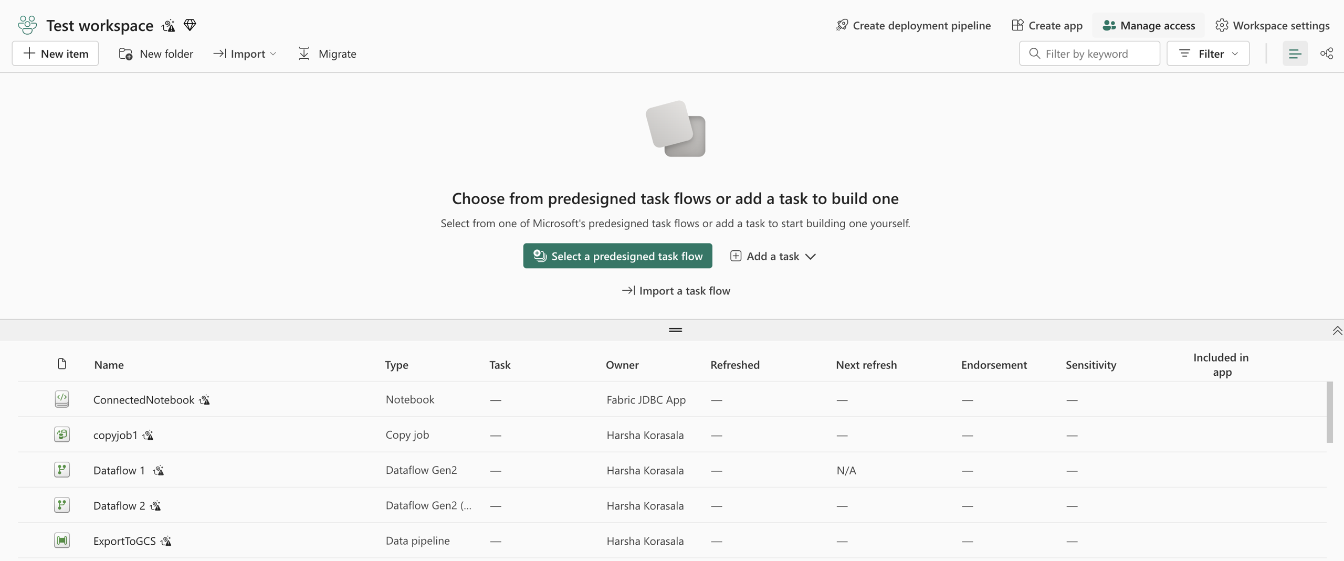
Task: Select the list view icon
Action: point(1295,54)
